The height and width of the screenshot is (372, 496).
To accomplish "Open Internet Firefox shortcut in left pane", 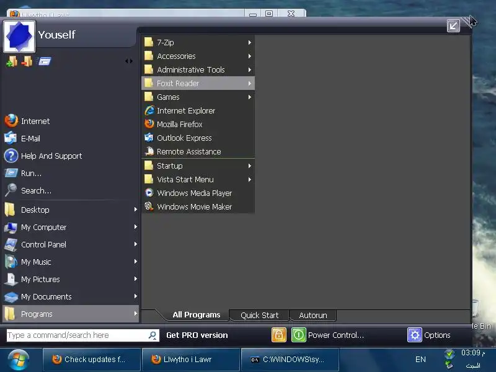I will [70, 121].
